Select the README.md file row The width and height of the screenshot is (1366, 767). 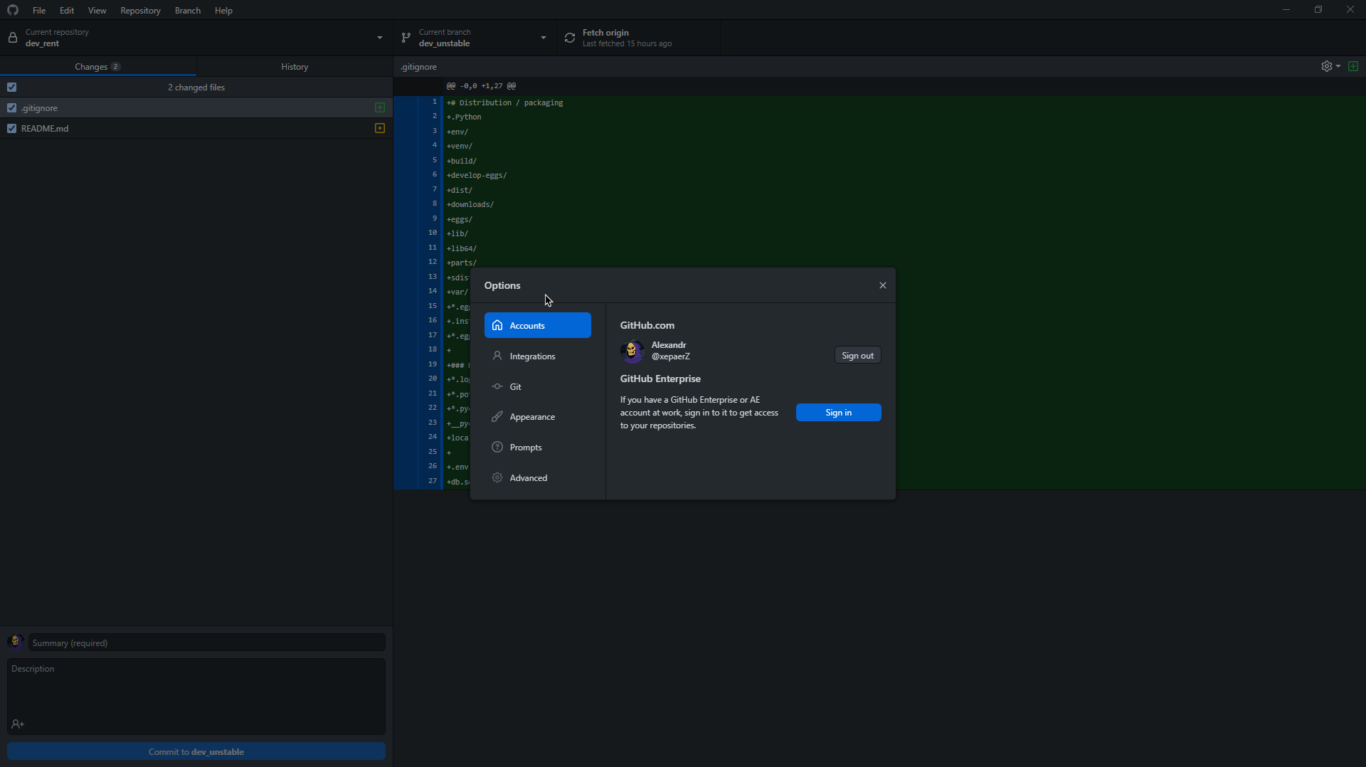click(x=196, y=128)
